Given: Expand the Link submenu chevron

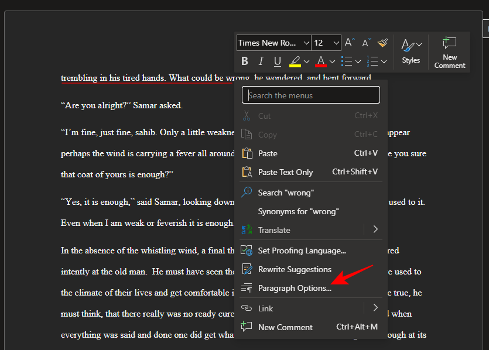Looking at the screenshot, I should (x=375, y=308).
